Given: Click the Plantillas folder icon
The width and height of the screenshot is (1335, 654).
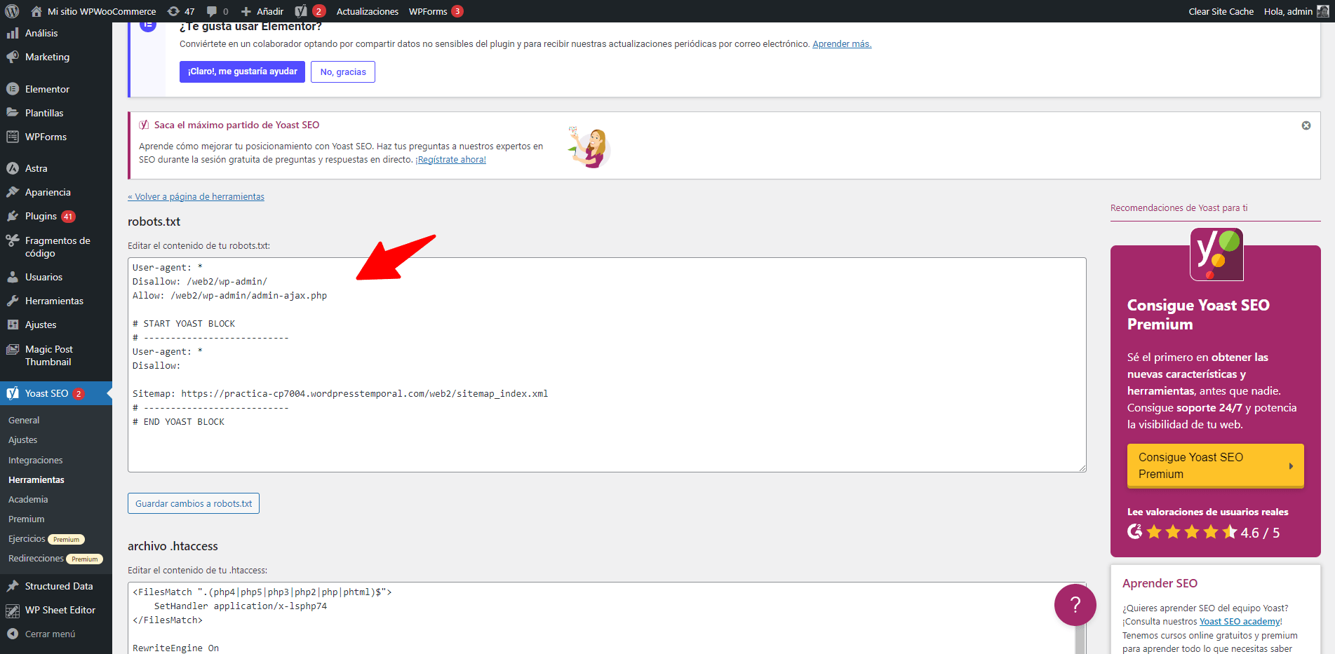Looking at the screenshot, I should click(13, 113).
